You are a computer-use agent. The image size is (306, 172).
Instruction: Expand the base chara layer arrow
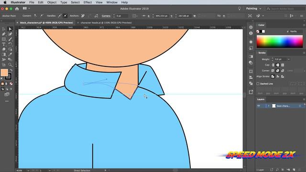269,106
